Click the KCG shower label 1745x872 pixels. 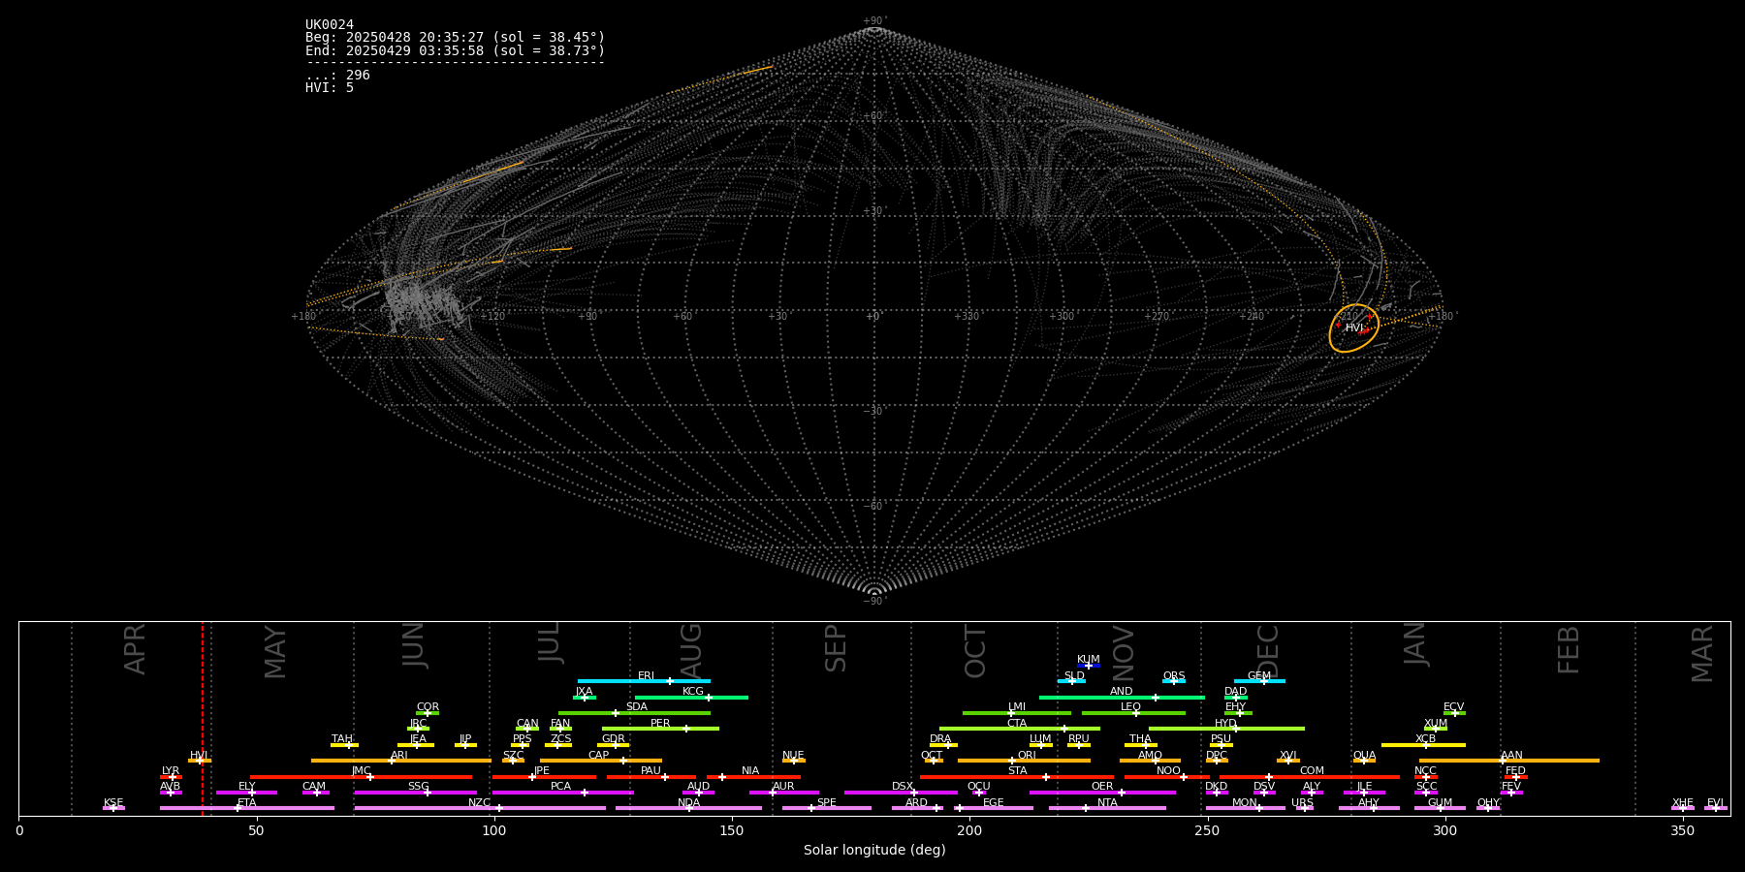coord(693,692)
